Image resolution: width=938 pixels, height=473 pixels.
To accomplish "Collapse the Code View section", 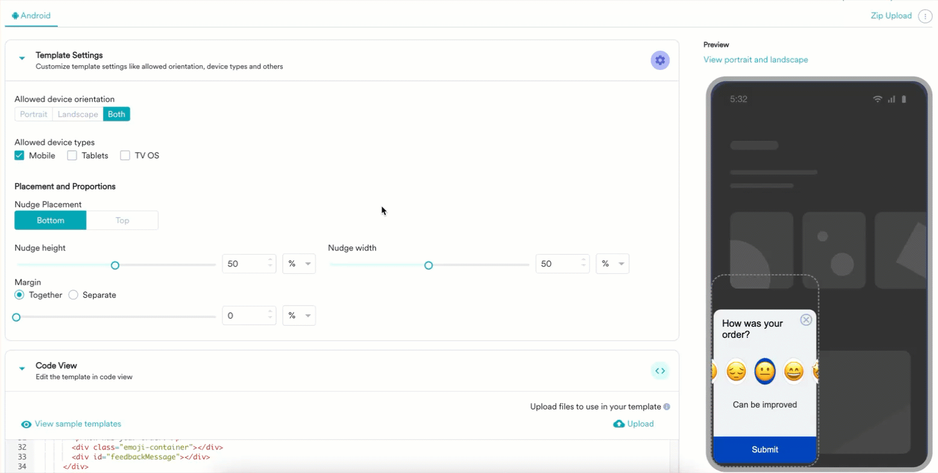I will pos(22,369).
